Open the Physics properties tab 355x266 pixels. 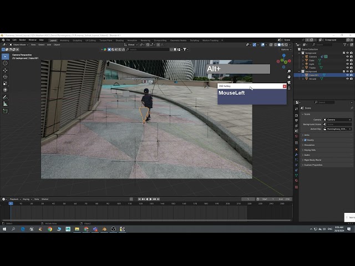click(x=296, y=165)
